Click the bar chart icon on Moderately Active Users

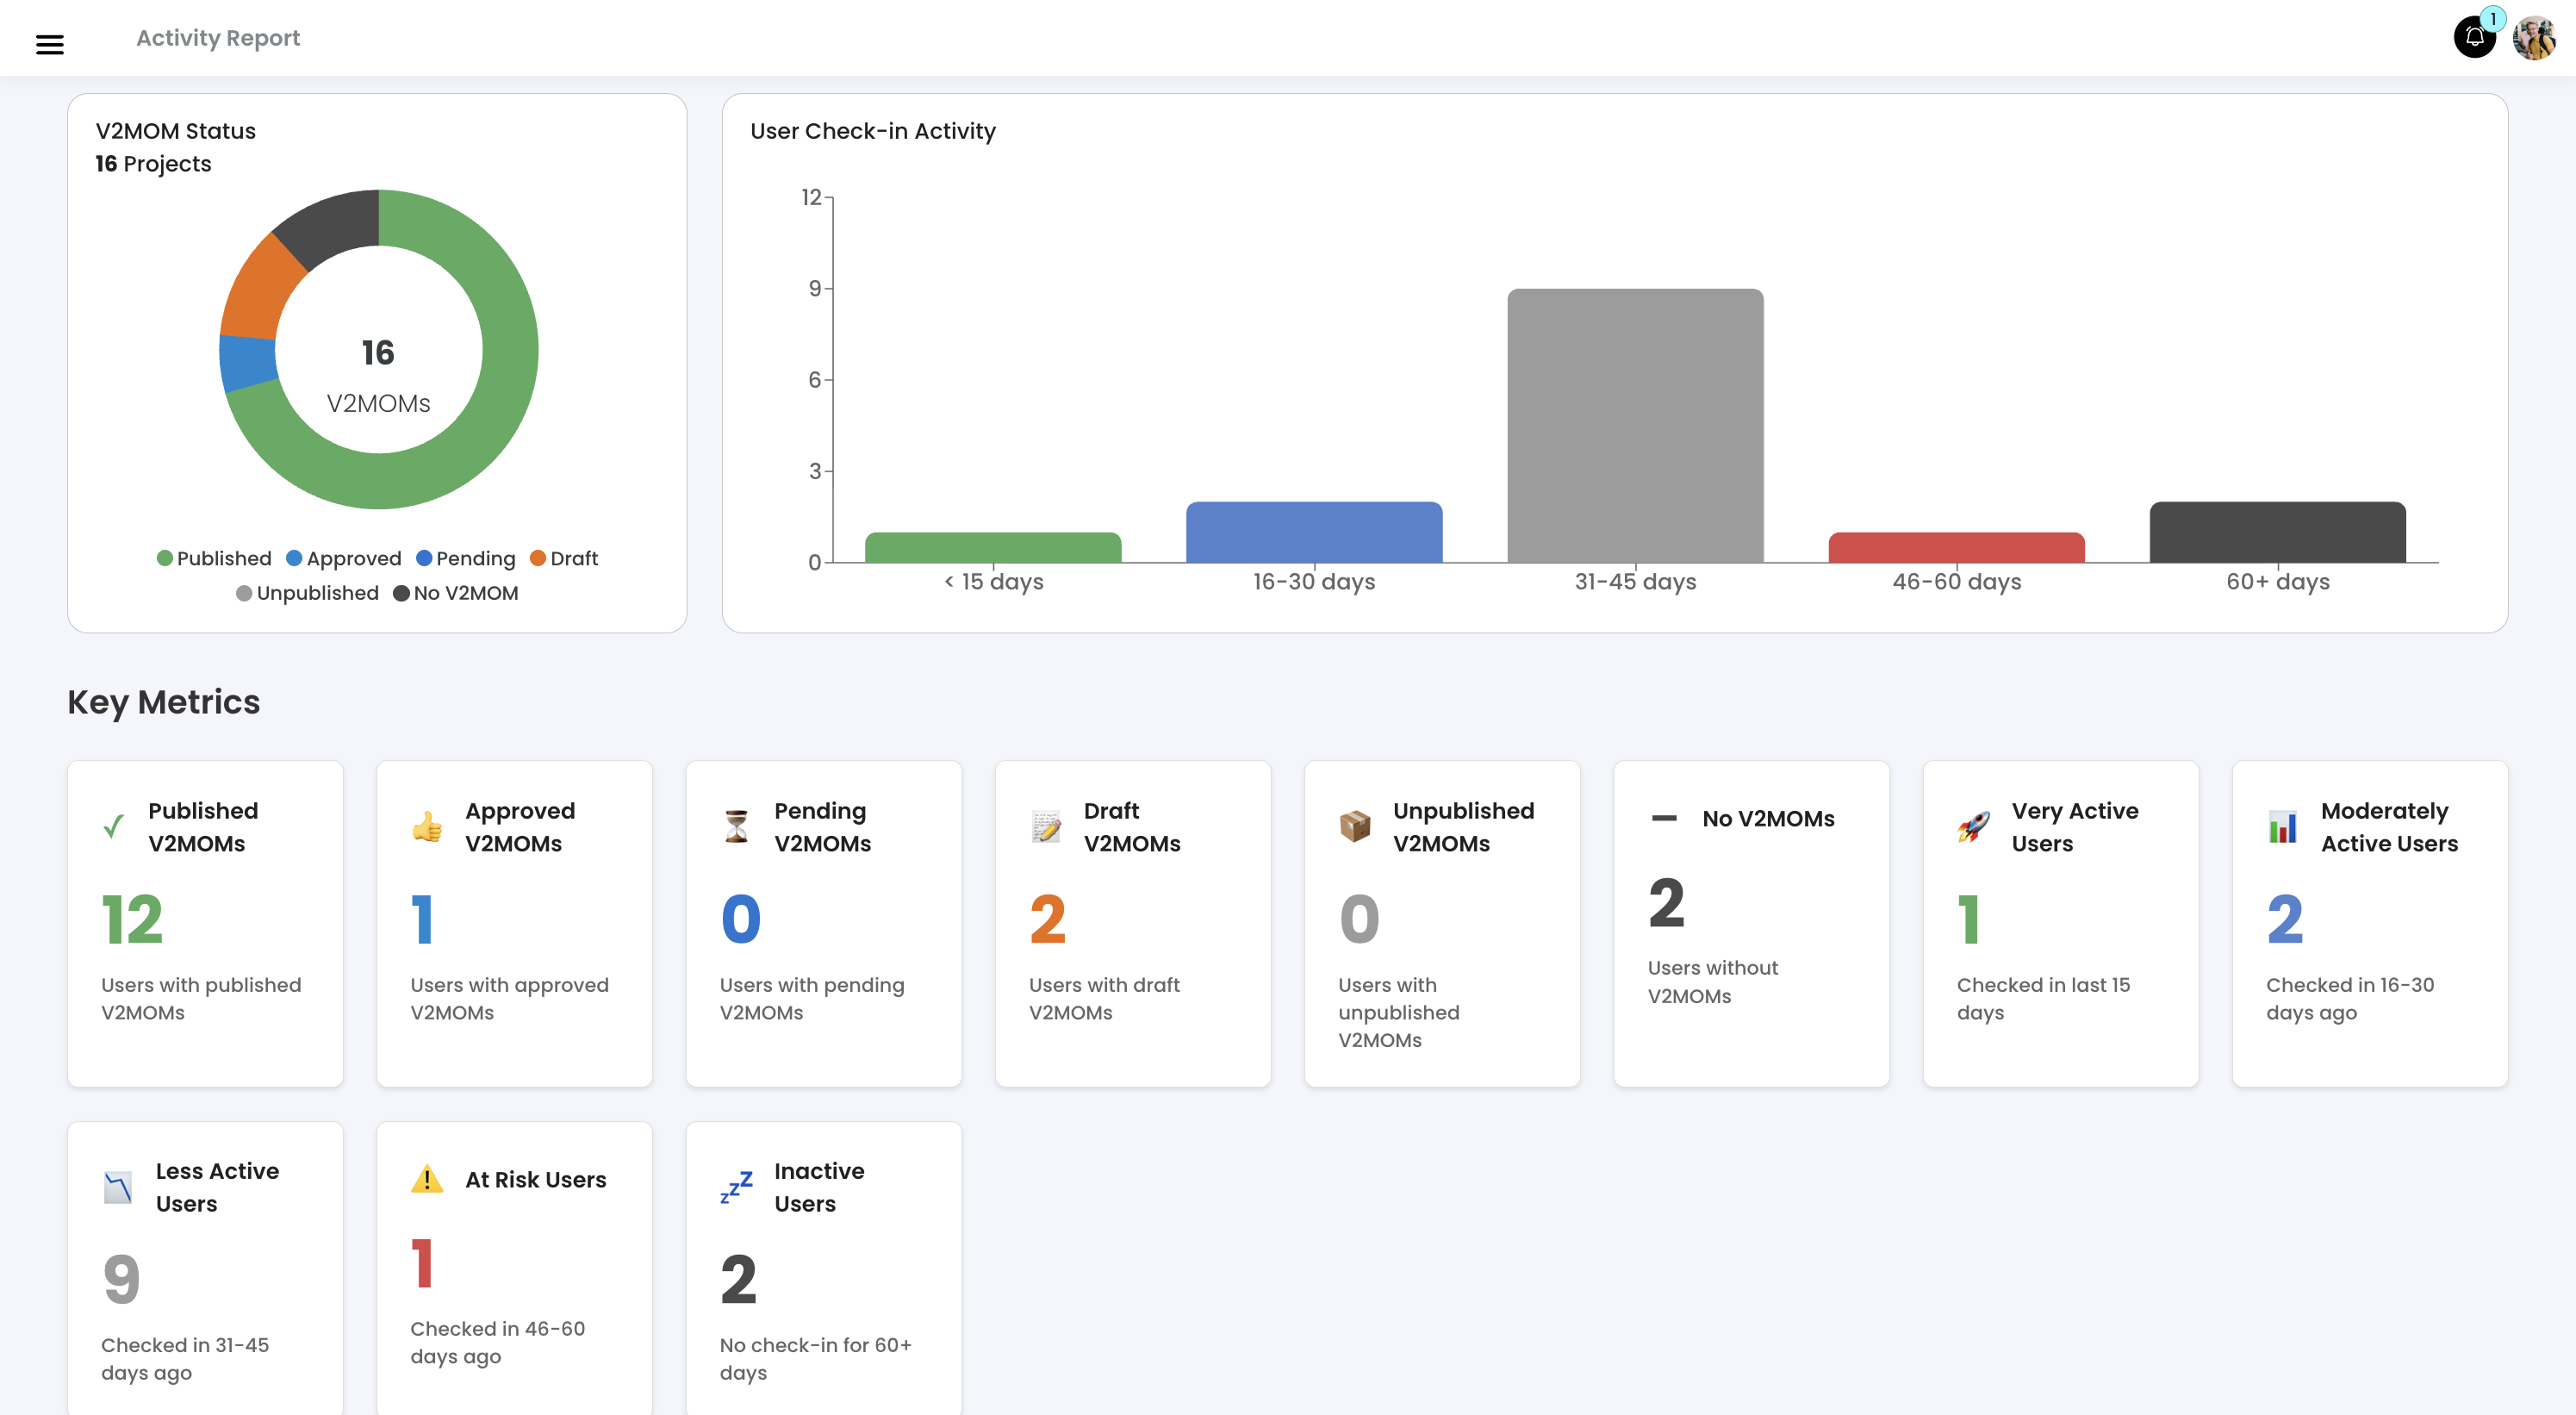2282,827
